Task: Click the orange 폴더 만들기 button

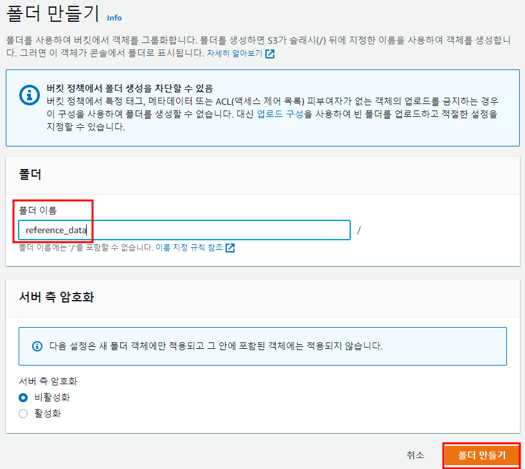Action: click(x=482, y=456)
